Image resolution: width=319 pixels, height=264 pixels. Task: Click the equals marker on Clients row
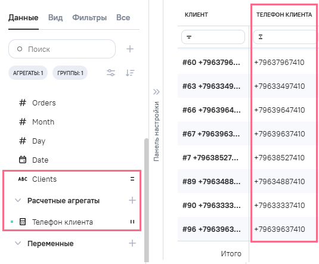click(132, 179)
